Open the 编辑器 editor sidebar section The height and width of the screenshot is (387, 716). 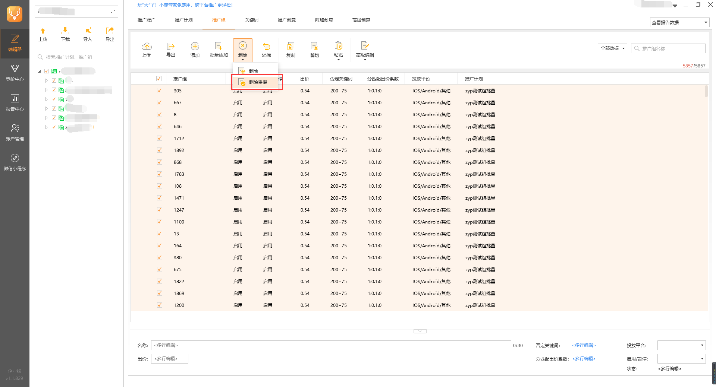pyautogui.click(x=15, y=43)
